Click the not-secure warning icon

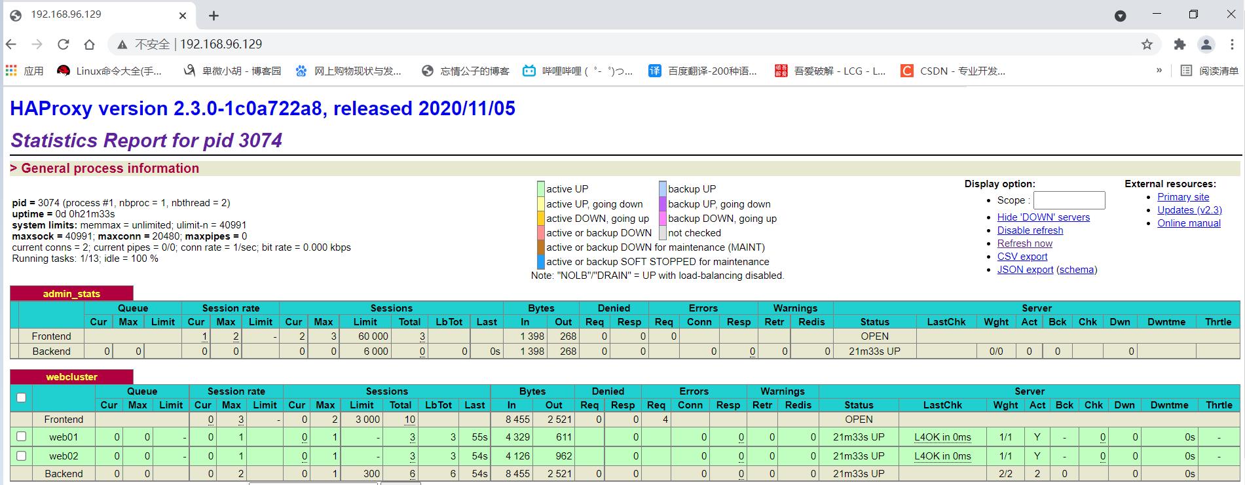[122, 45]
